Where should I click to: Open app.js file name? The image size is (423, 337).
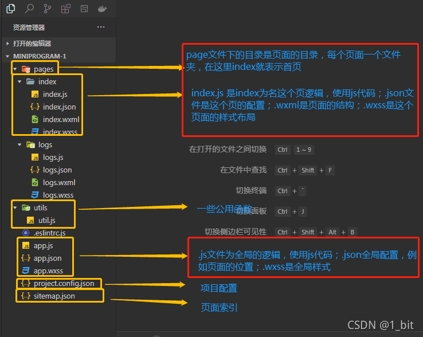pos(44,245)
